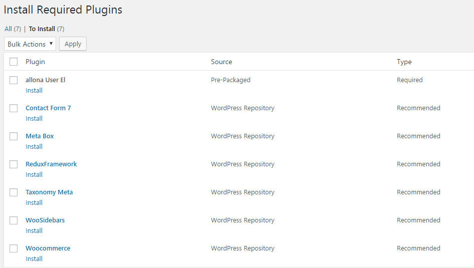Click the Plugin column header

click(x=35, y=62)
